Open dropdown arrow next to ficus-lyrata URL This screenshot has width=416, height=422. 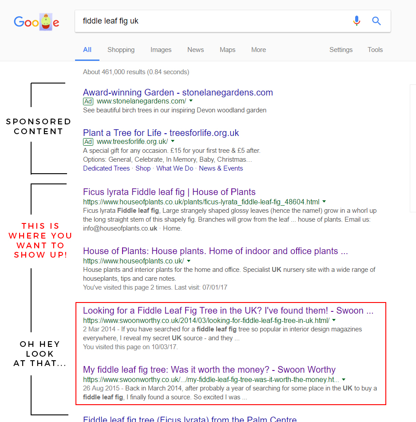tap(324, 202)
